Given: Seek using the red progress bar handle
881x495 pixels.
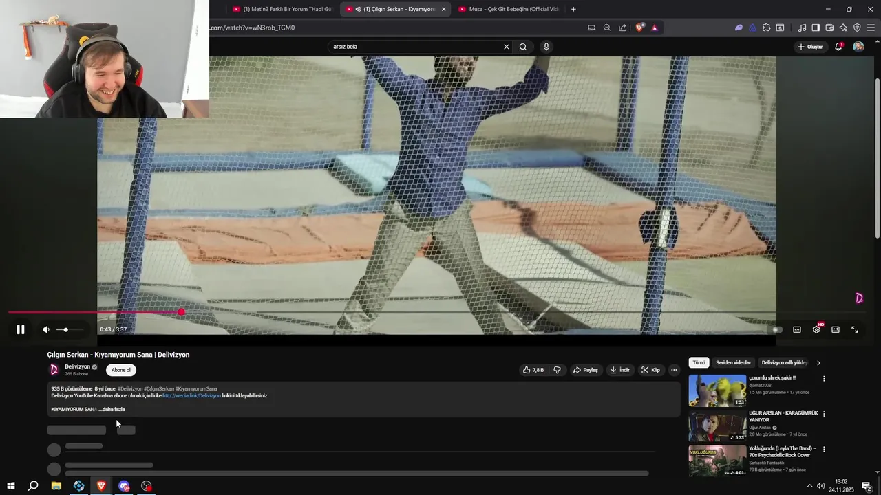Looking at the screenshot, I should pyautogui.click(x=181, y=312).
